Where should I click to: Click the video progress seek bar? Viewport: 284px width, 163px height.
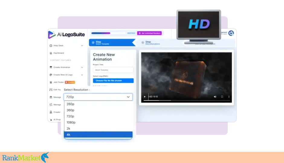[186, 101]
